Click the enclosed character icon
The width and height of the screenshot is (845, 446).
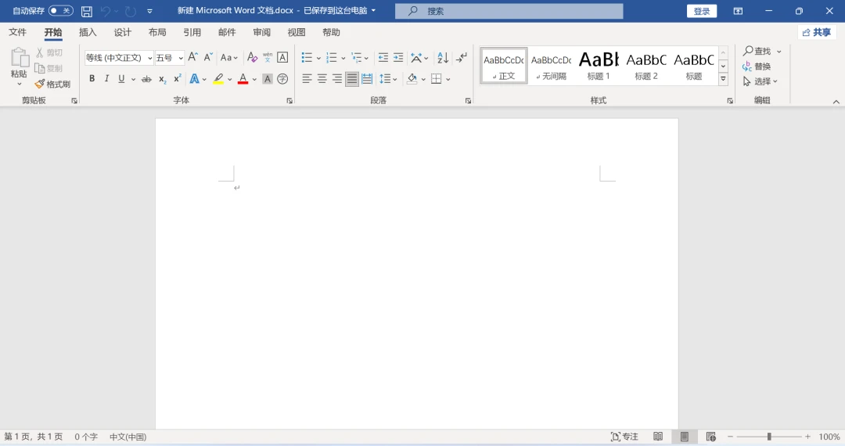coord(282,79)
